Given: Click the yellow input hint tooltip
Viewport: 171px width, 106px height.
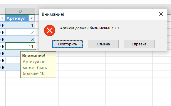Looking at the screenshot, I should pyautogui.click(x=38, y=65).
